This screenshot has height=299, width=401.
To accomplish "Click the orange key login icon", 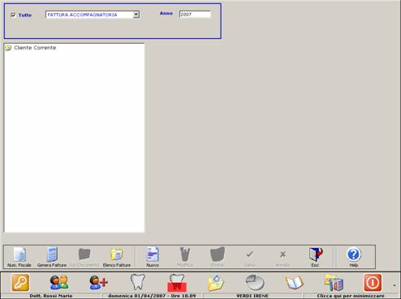I will (20, 283).
